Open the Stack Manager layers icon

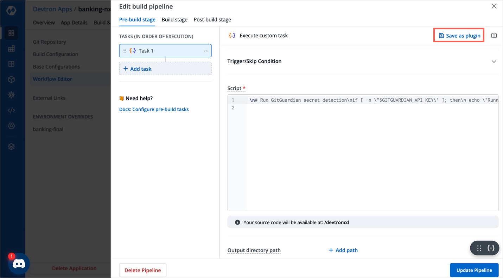point(11,146)
